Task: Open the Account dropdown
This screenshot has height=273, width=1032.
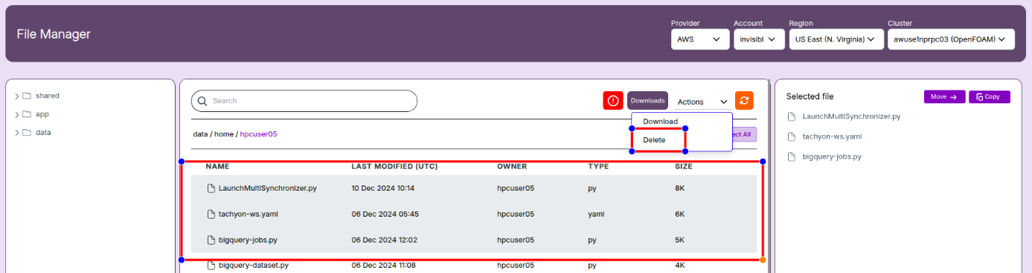Action: pos(759,39)
